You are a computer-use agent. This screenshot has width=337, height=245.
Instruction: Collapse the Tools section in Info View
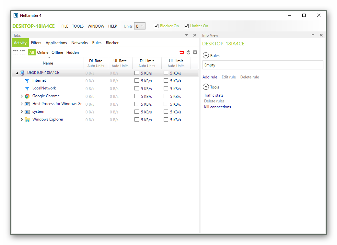point(206,87)
